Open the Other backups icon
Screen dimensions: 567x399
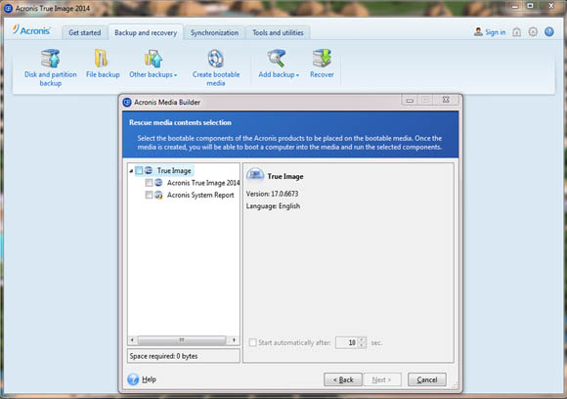tap(153, 59)
